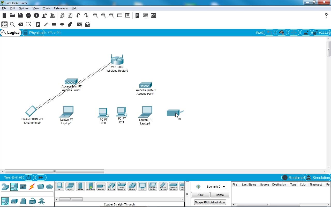Click the Wireless Router0 device

[117, 60]
